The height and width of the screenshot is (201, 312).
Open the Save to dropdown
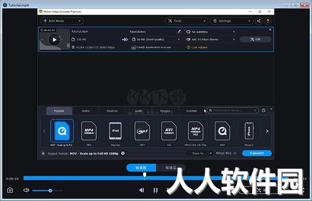200,153
